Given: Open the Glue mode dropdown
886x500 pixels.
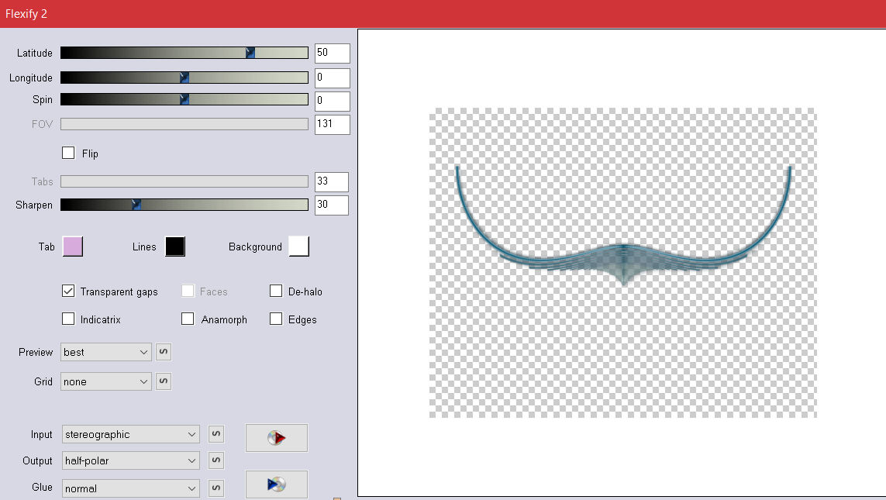Looking at the screenshot, I should 130,488.
